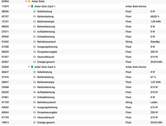Click variable icon beside Einspeisevorgabe 59035
Viewport: 166px width, 126px height.
(x=35, y=52)
